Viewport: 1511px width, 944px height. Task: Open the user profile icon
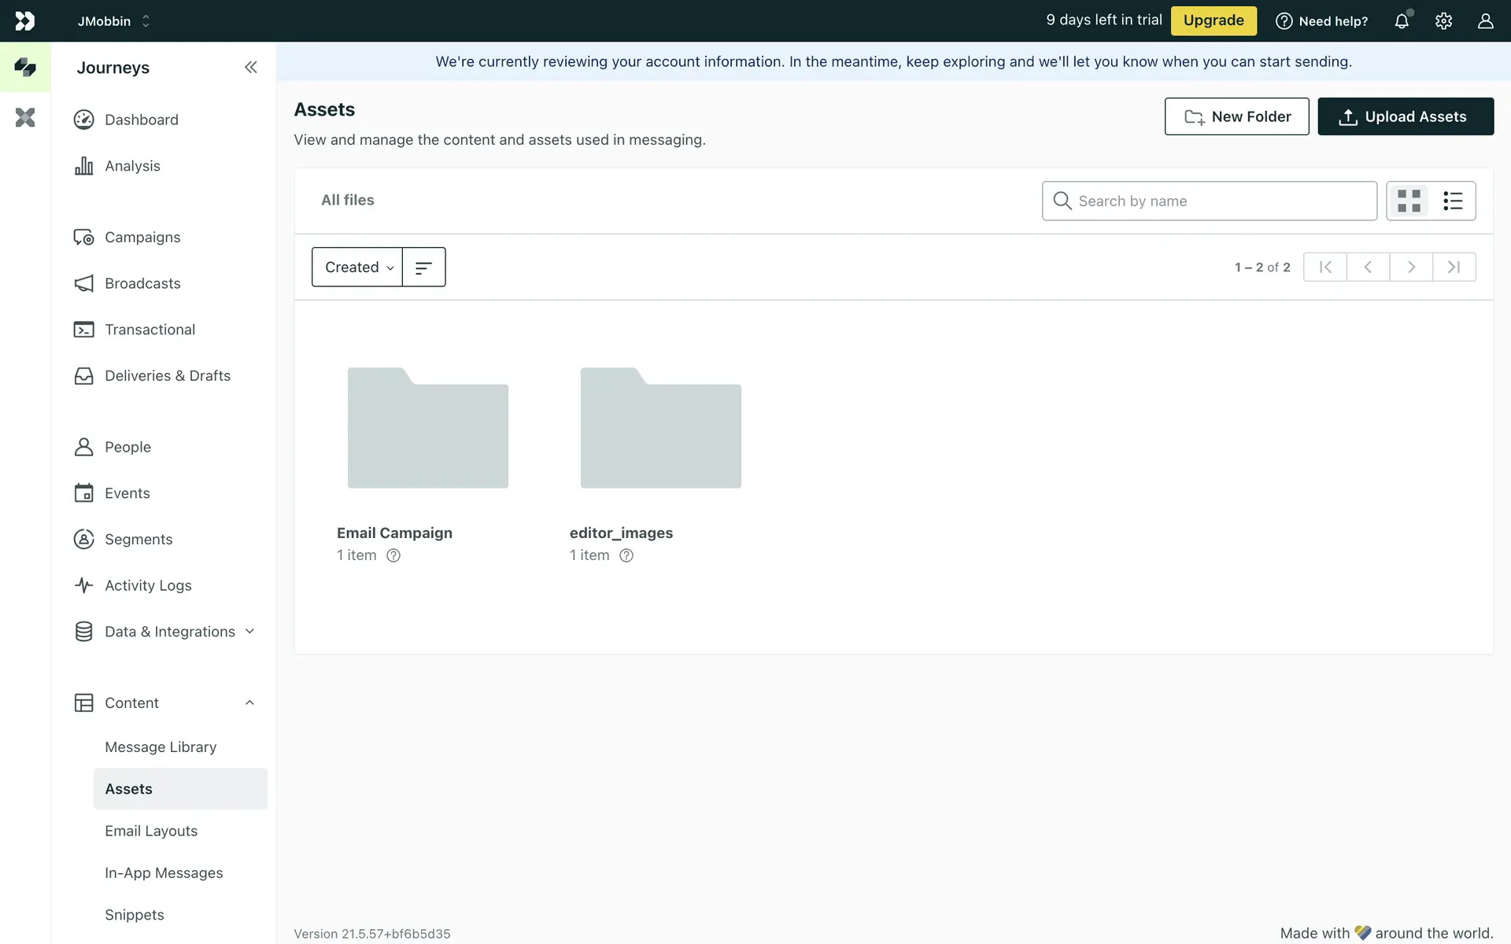tap(1485, 21)
